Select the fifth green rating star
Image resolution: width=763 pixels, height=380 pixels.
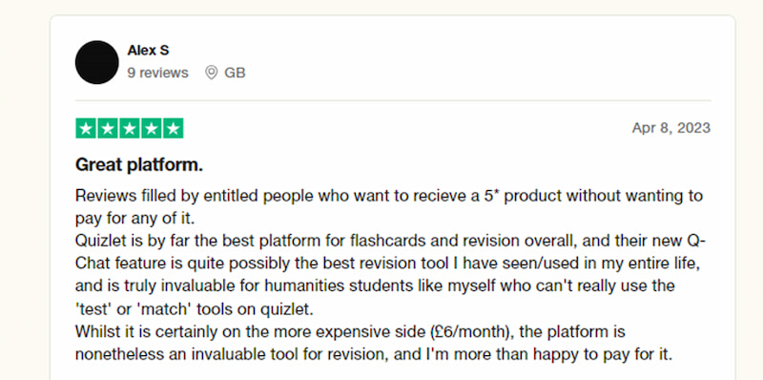[174, 128]
